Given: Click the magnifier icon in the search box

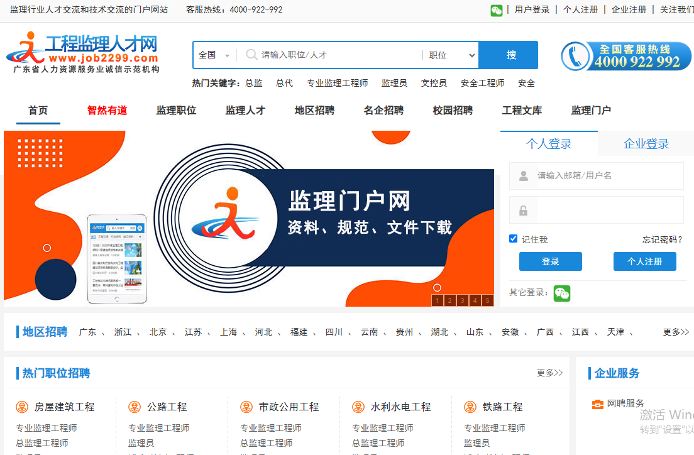Looking at the screenshot, I should click(x=250, y=55).
